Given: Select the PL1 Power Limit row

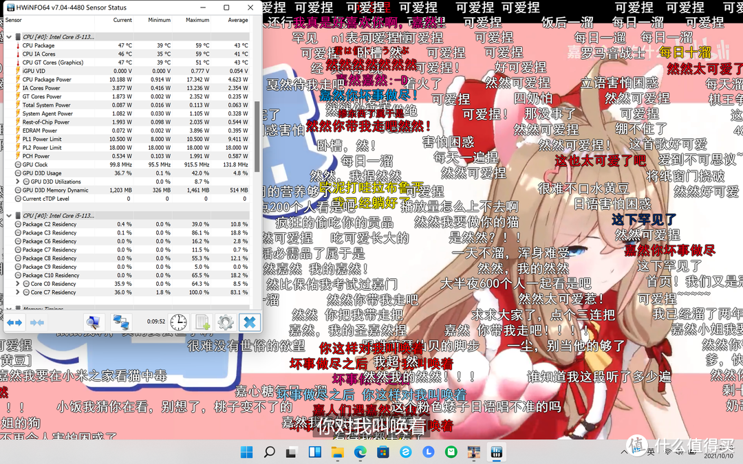Looking at the screenshot, I should pos(127,139).
